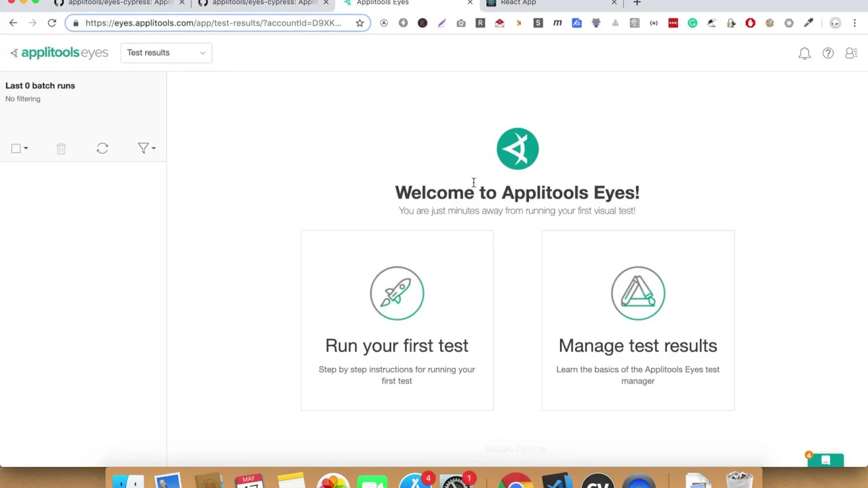Open the Manage test results card

[637, 321]
